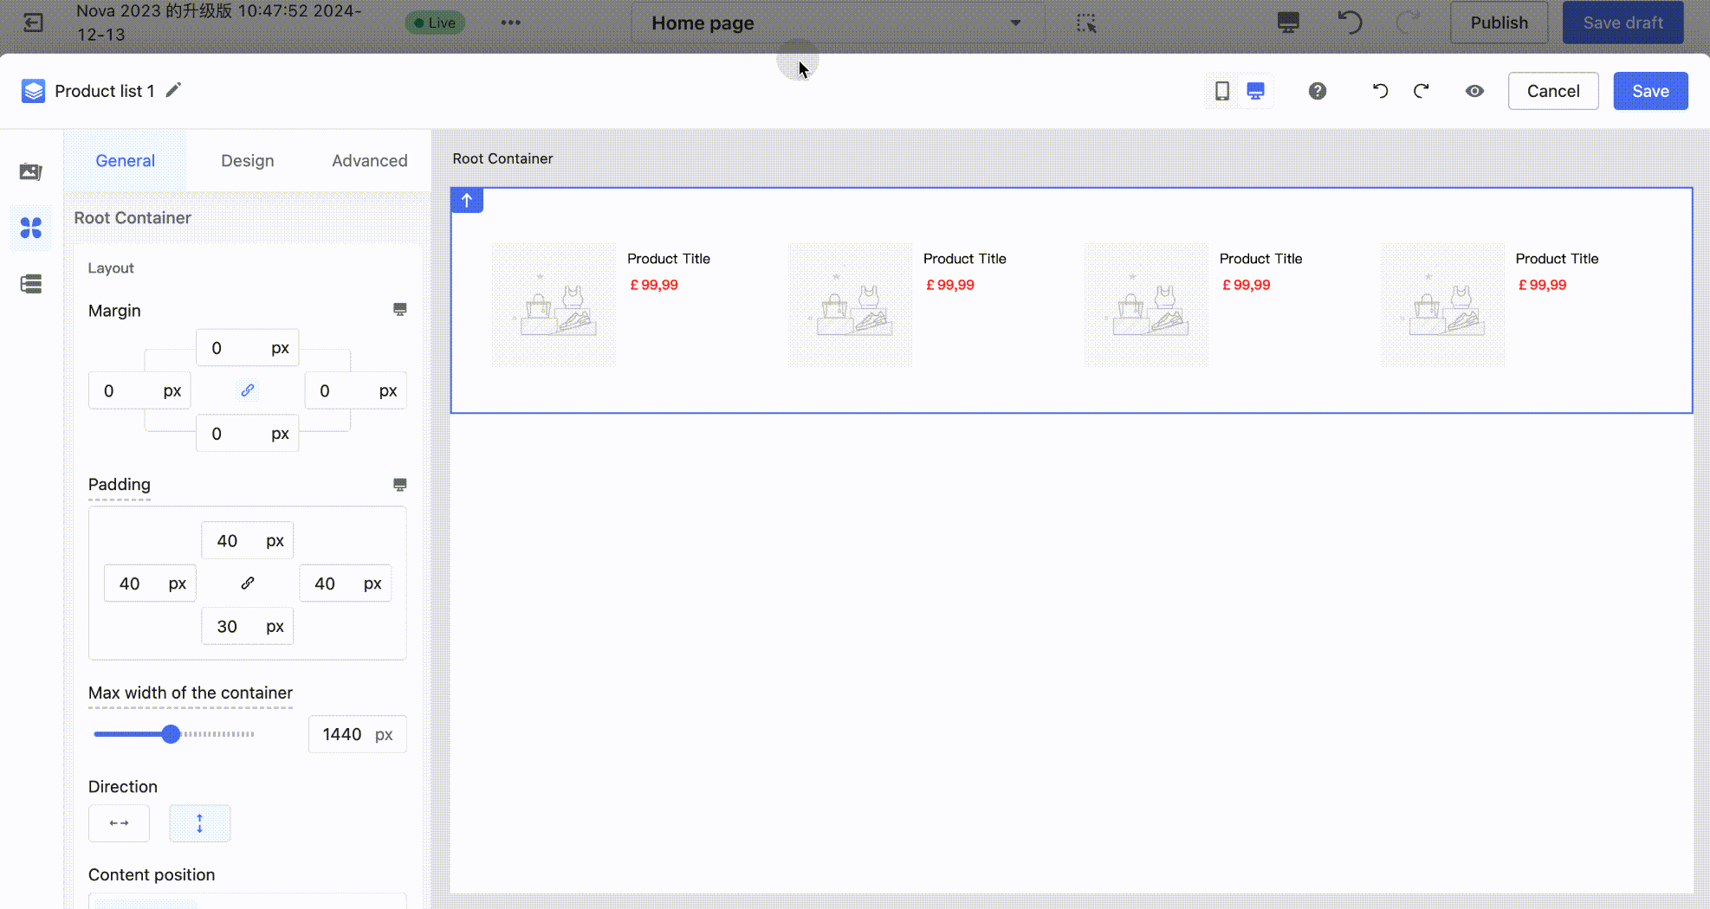1710x909 pixels.
Task: Click the pencil icon to rename Product list 1
Action: point(173,90)
